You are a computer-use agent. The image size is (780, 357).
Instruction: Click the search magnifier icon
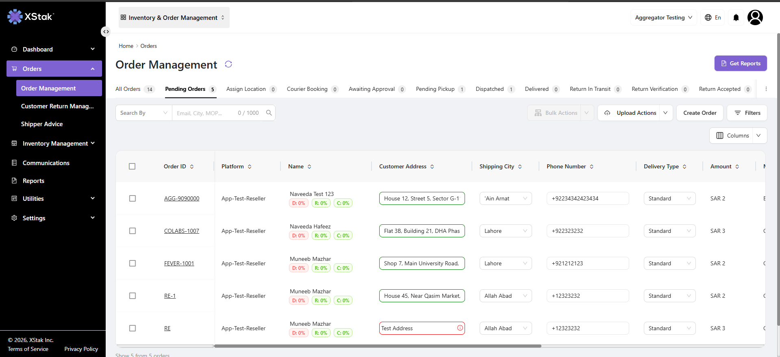pos(269,113)
